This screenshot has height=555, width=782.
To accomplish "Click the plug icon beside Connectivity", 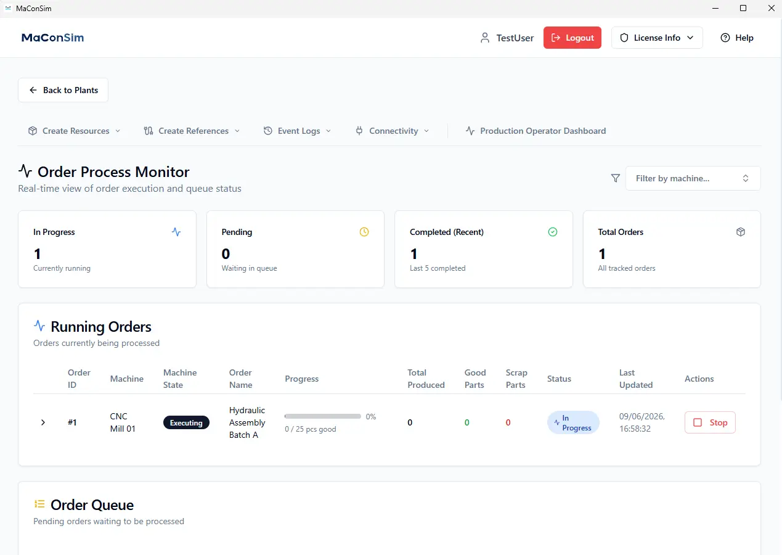I will [359, 131].
